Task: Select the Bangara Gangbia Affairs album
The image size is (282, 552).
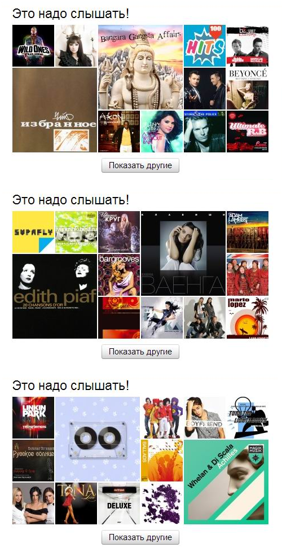Action: (x=140, y=67)
